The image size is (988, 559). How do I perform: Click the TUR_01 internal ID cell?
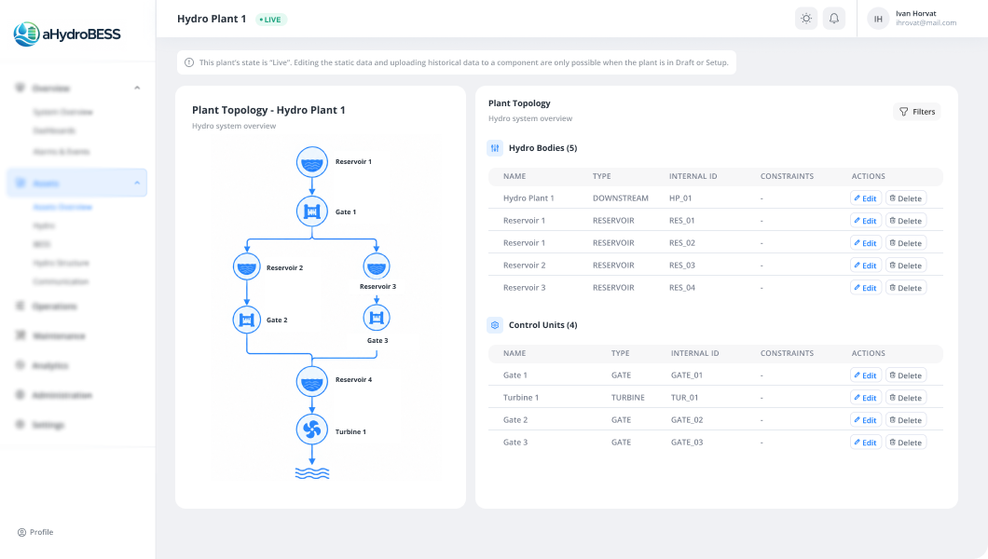[x=684, y=398]
